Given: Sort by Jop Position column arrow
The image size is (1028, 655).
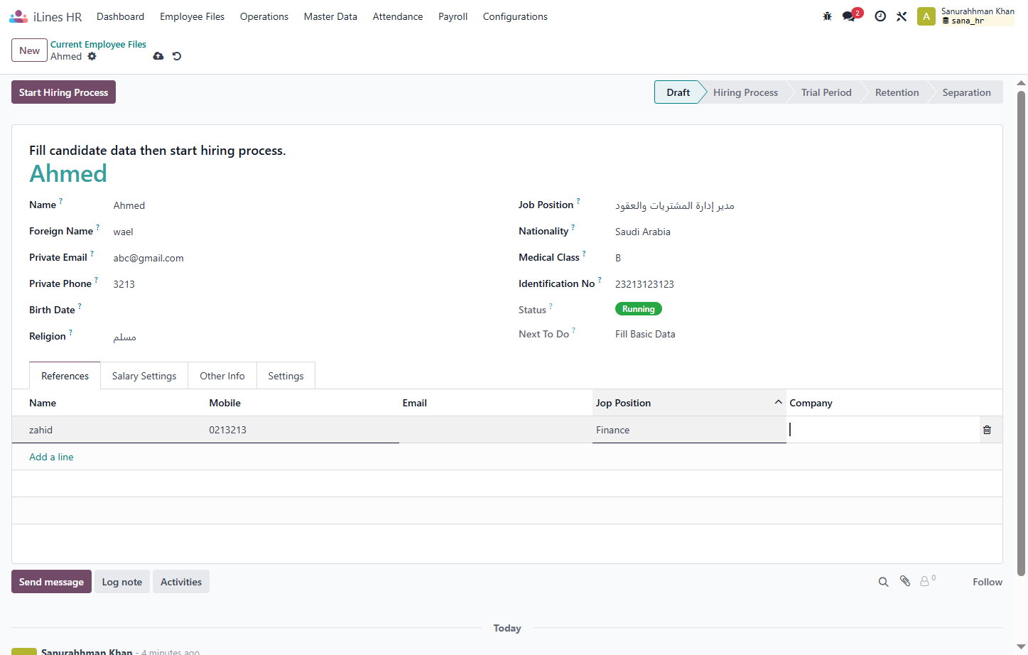Looking at the screenshot, I should [778, 402].
